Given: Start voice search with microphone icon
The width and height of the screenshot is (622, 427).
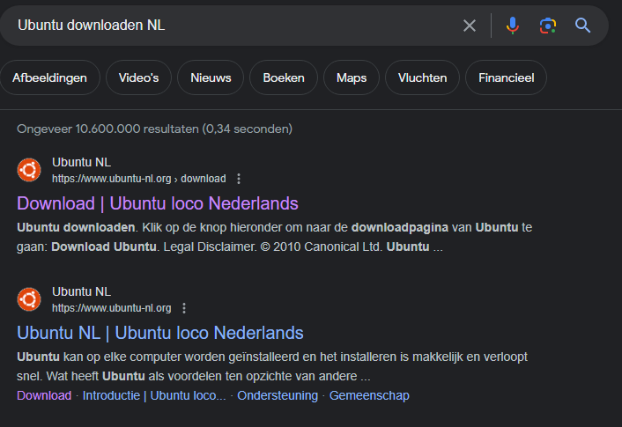Looking at the screenshot, I should pyautogui.click(x=512, y=26).
